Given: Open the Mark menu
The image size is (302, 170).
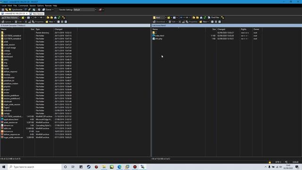Looking at the screenshot, I should (9, 6).
